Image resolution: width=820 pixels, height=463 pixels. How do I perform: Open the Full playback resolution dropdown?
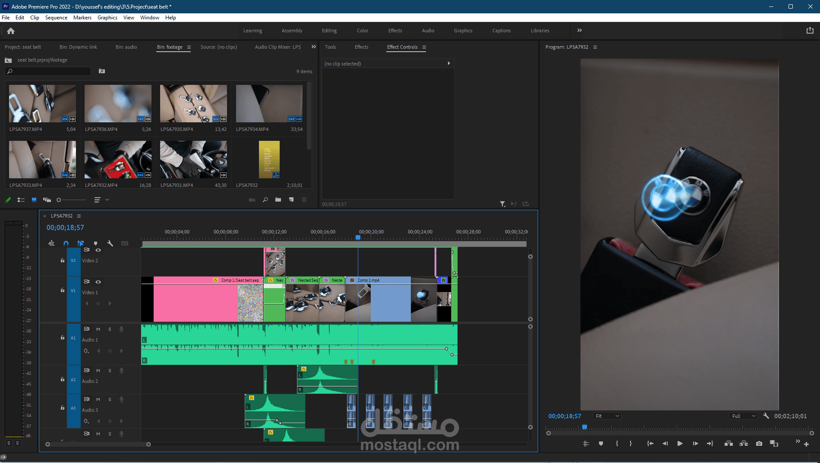click(744, 416)
